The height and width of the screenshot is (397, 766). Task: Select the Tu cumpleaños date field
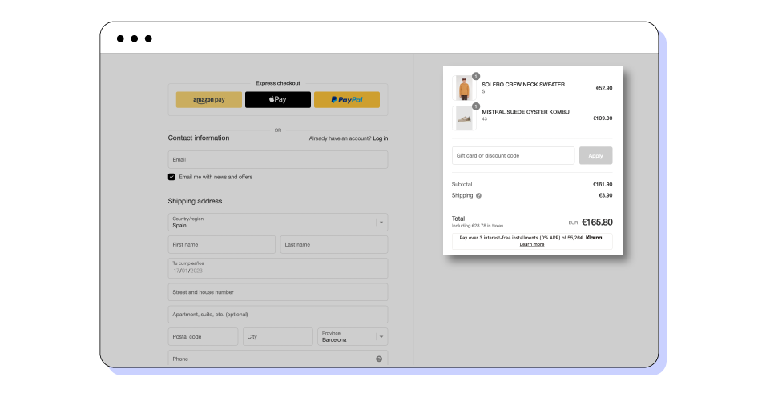click(x=277, y=267)
